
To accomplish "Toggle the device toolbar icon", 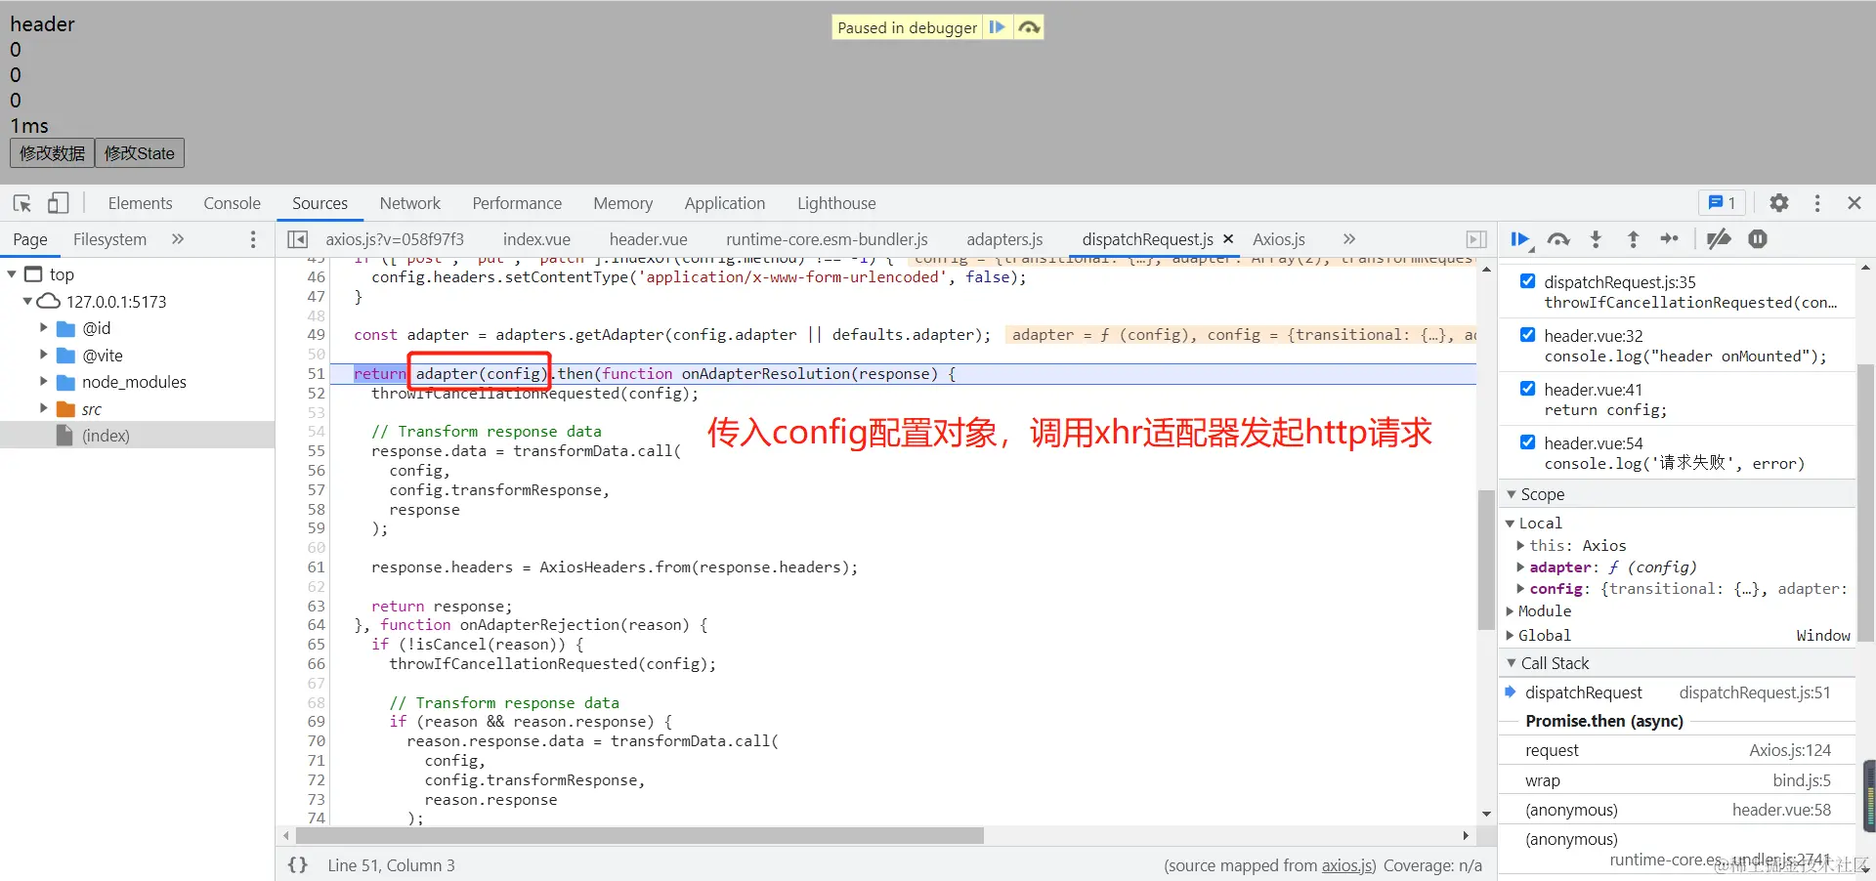I will 58,203.
